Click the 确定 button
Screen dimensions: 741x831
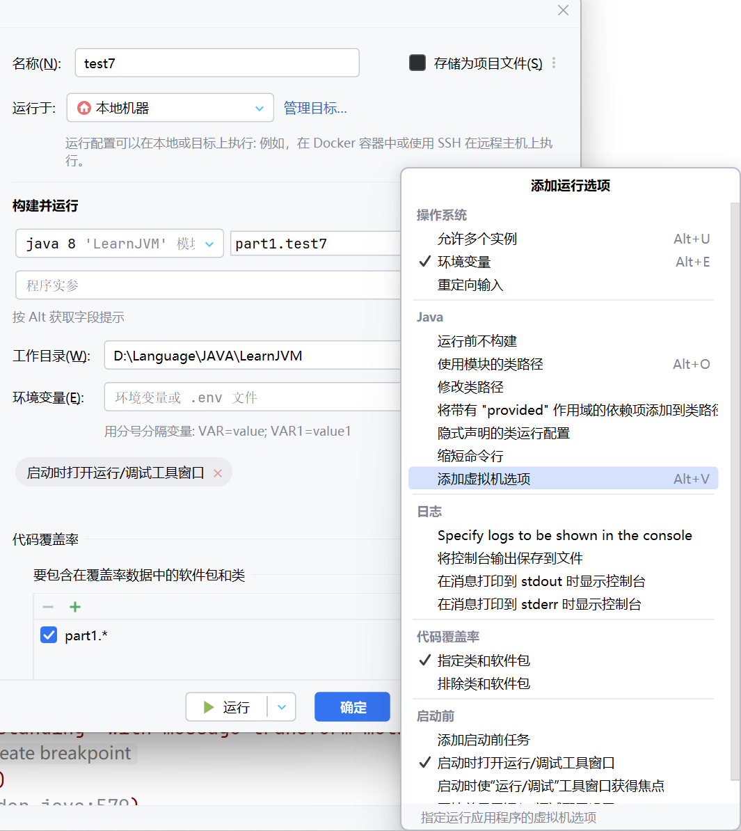tap(352, 706)
